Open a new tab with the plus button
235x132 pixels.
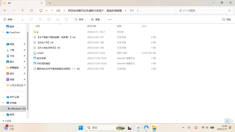pyautogui.click(x=50, y=3)
